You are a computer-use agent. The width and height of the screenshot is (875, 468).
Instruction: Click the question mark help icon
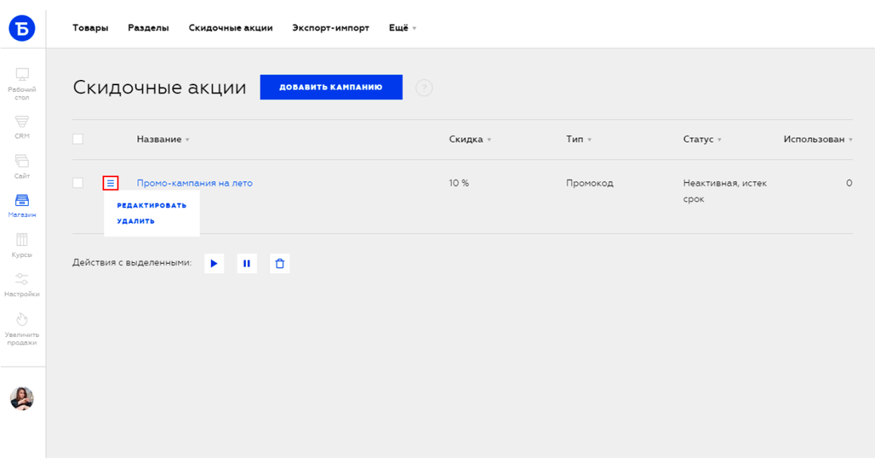pos(424,87)
